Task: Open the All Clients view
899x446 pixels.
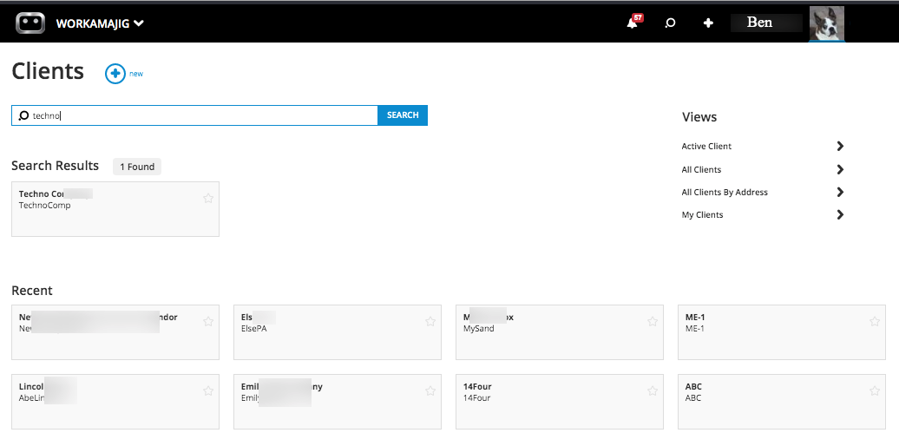Action: point(701,170)
